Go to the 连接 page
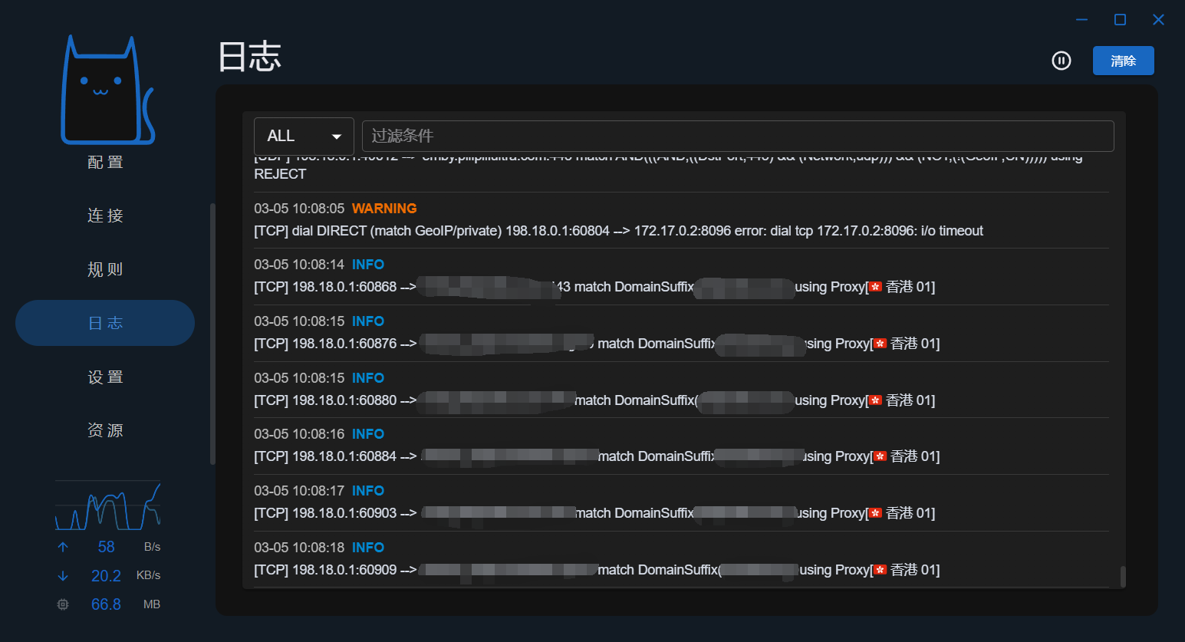The height and width of the screenshot is (642, 1185). pyautogui.click(x=105, y=216)
